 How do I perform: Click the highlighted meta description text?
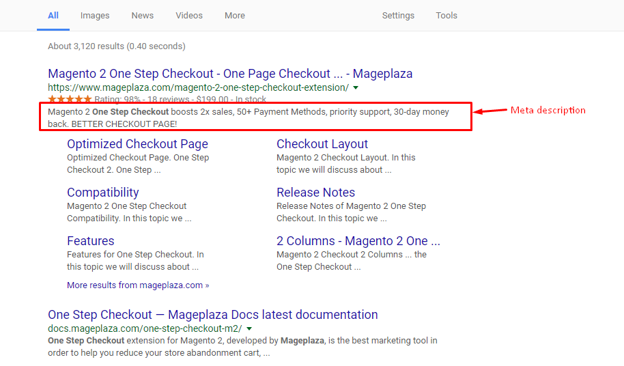pos(249,117)
